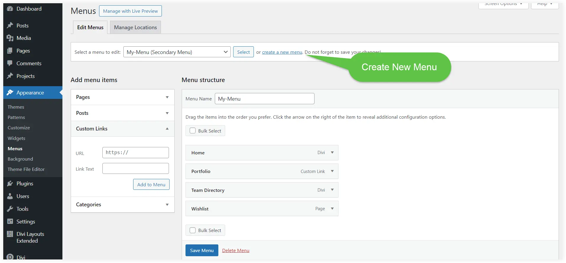Expand the Home menu item options
Viewport: 566px width, 263px height.
tap(332, 153)
